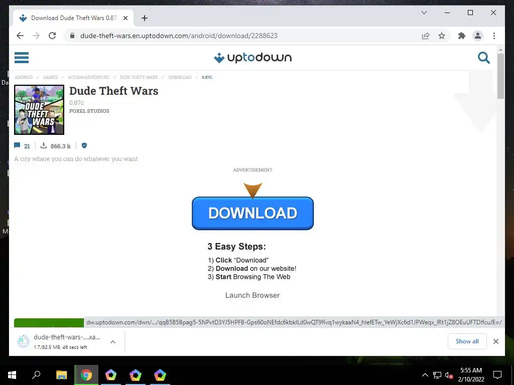The image size is (514, 385).
Task: Open Chrome three-dot menu
Action: click(494, 36)
